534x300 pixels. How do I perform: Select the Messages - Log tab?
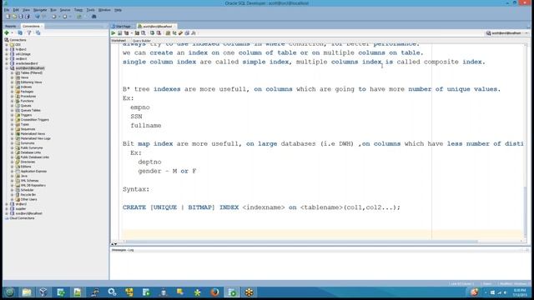point(123,250)
